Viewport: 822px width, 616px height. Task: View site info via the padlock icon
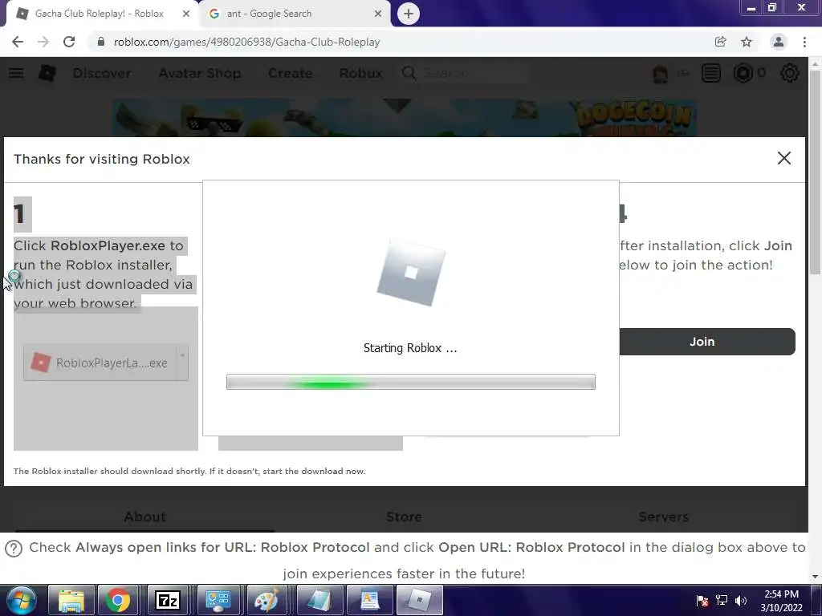[x=101, y=42]
